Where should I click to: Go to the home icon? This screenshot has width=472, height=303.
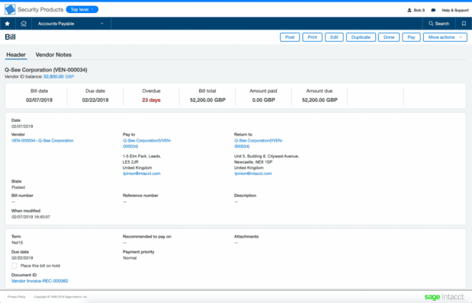coord(24,24)
